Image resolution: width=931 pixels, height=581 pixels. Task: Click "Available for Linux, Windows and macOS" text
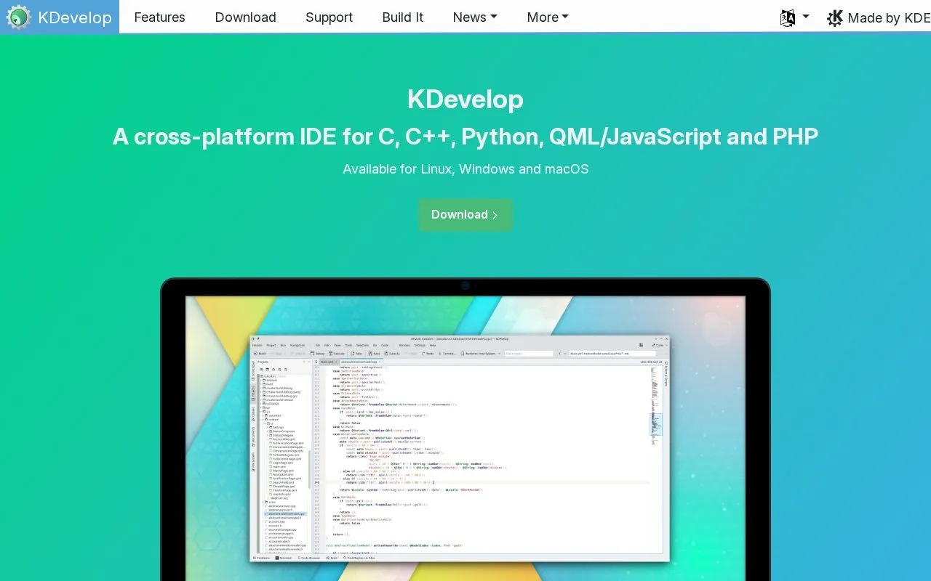click(x=465, y=169)
